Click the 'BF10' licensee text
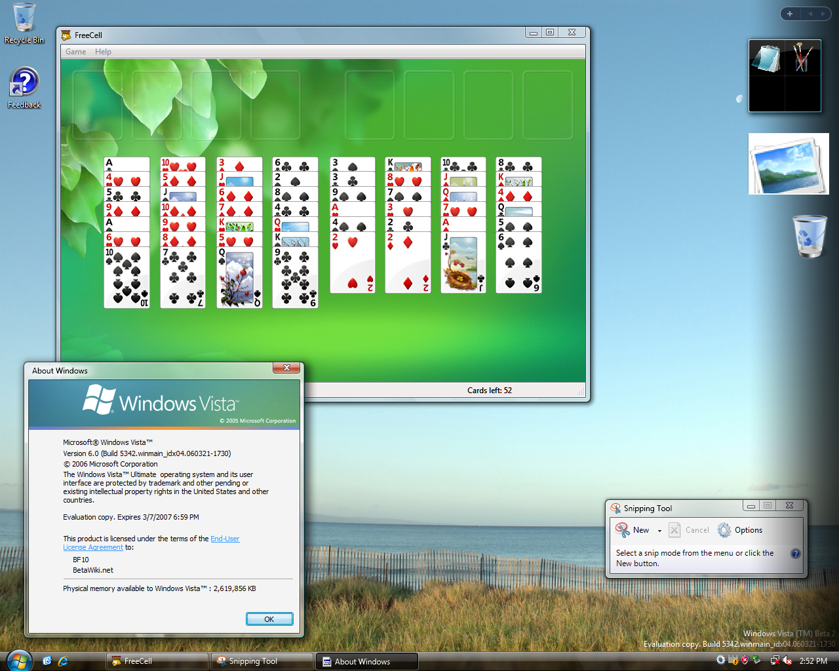Screen dimensions: 839x671 (81, 560)
